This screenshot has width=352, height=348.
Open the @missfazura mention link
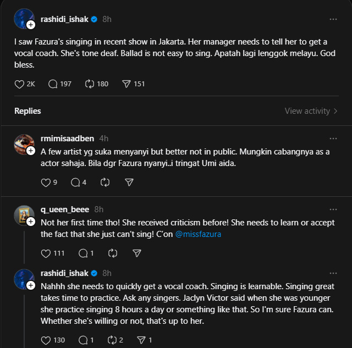(198, 234)
